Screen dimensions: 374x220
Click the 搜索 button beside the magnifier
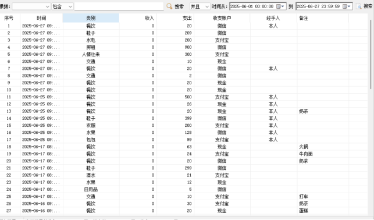click(x=179, y=6)
